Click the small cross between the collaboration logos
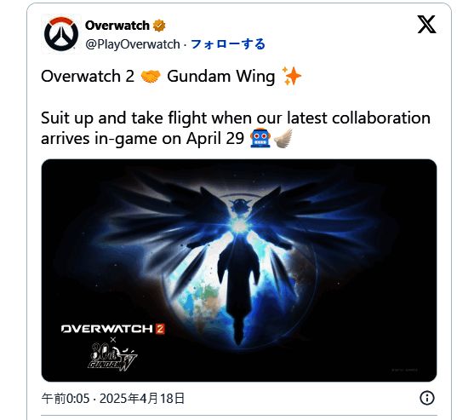This screenshot has height=420, width=474. click(x=113, y=340)
